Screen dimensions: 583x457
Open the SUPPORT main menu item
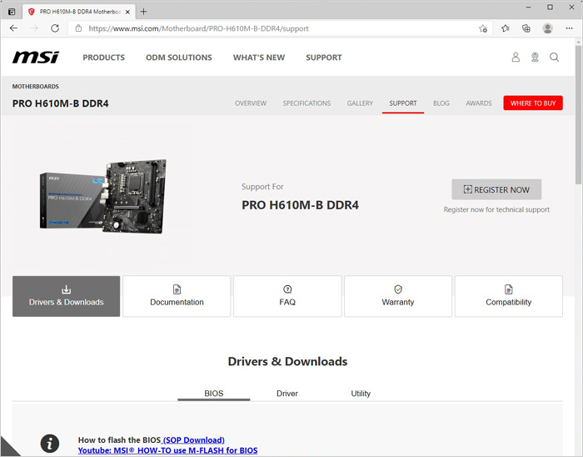click(x=324, y=58)
